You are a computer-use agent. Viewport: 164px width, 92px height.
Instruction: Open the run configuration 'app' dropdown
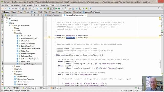coord(51,9)
